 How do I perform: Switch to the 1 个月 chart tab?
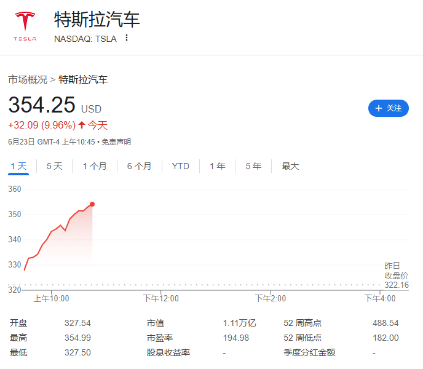pyautogui.click(x=95, y=166)
